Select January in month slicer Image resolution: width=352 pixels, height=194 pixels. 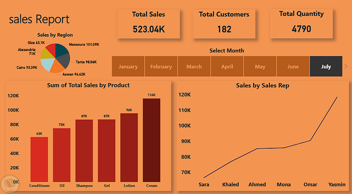point(128,67)
